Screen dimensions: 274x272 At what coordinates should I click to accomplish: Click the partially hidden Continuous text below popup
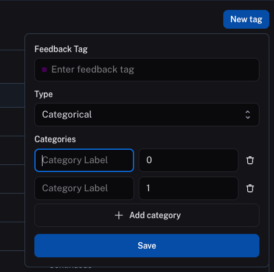coord(71,268)
